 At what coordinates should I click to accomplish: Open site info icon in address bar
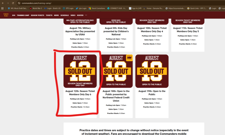point(19,3)
